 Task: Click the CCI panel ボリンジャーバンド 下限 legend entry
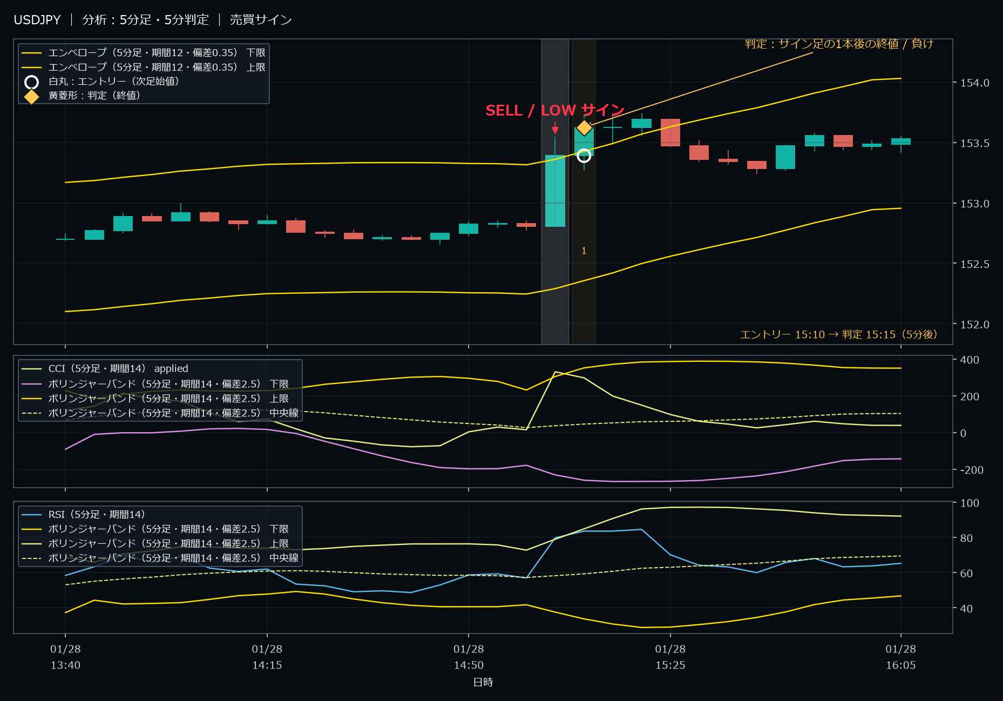(x=155, y=384)
